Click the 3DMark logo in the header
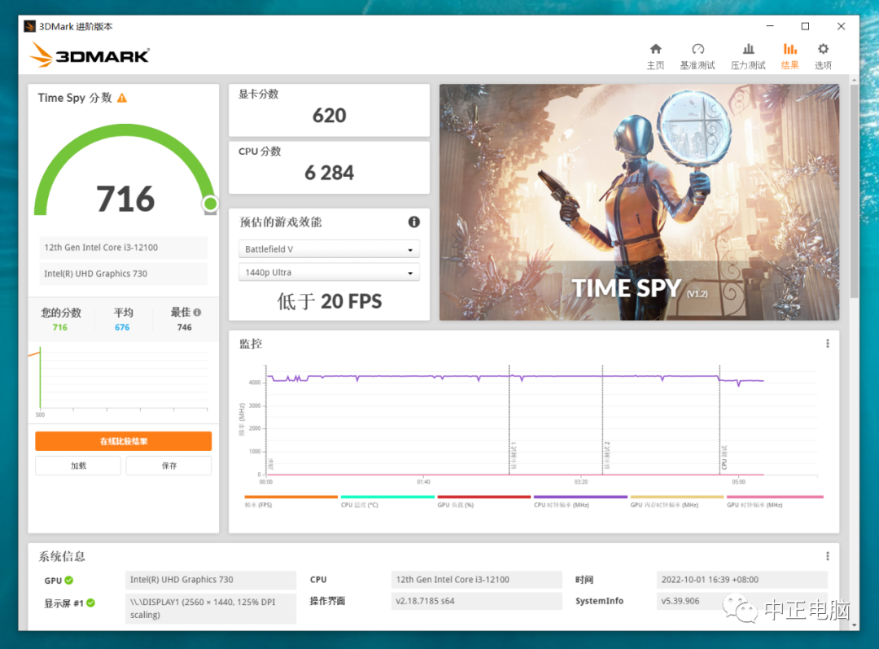Screen dimensions: 879x649 [x=90, y=55]
